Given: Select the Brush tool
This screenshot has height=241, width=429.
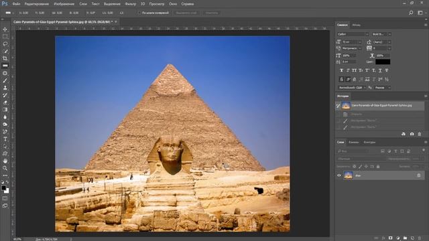Looking at the screenshot, I should click(5, 80).
